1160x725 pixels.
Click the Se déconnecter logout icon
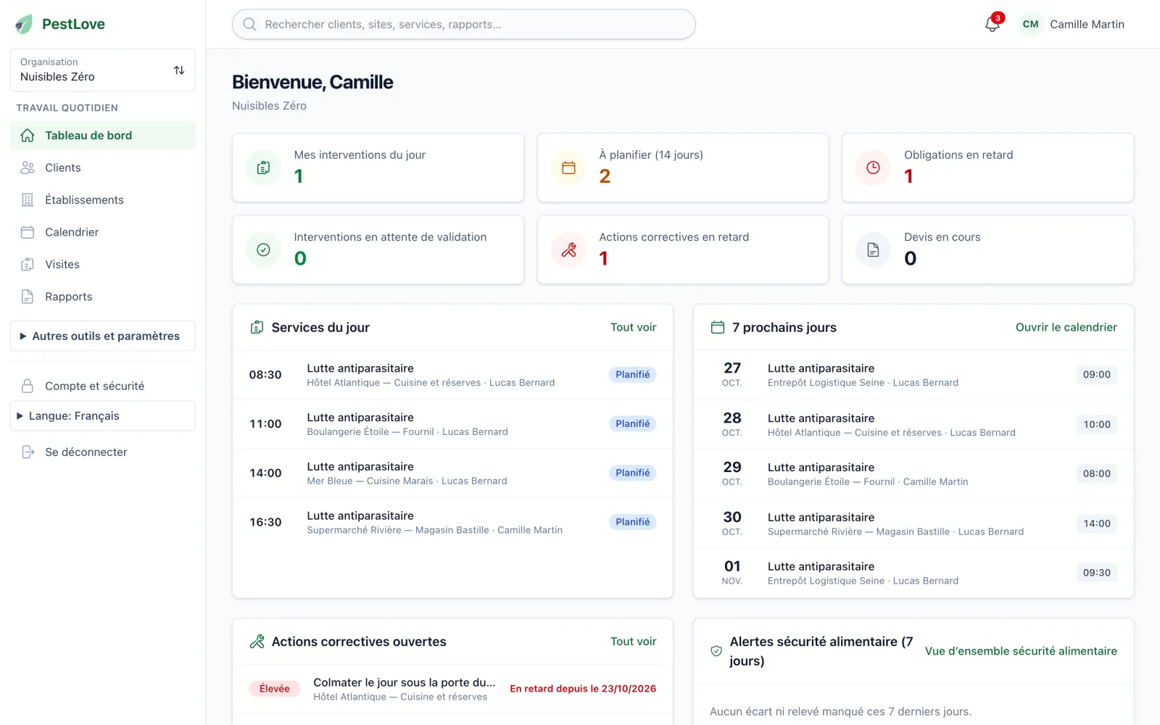pyautogui.click(x=28, y=452)
